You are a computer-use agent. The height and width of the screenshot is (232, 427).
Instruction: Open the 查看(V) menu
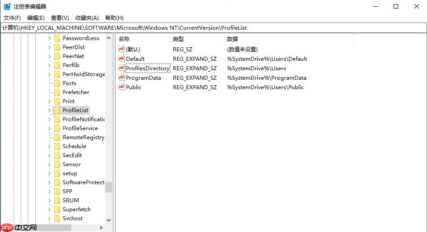60,18
